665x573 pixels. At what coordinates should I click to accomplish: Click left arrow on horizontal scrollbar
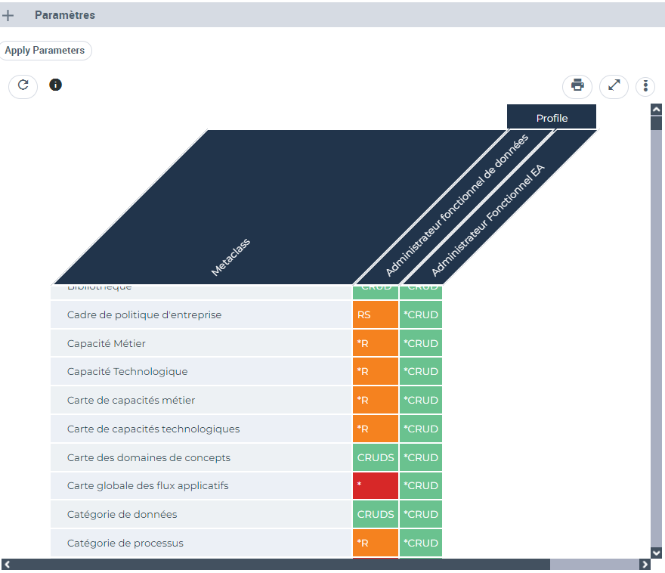pos(6,564)
